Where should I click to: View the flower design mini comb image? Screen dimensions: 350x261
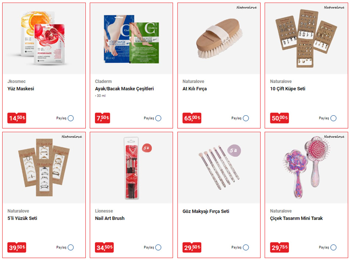pyautogui.click(x=306, y=168)
